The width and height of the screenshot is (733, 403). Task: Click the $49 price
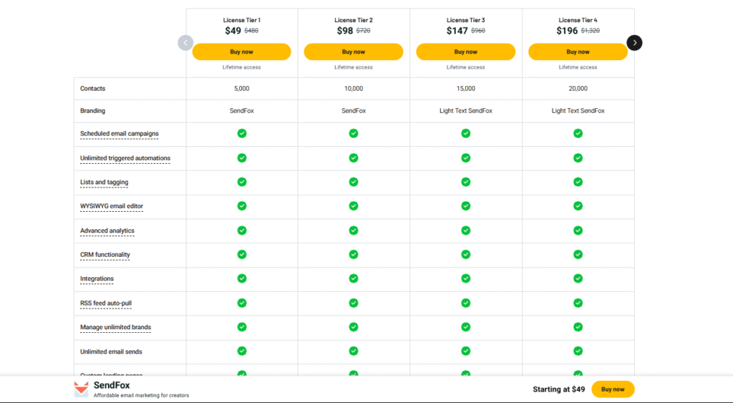[233, 31]
